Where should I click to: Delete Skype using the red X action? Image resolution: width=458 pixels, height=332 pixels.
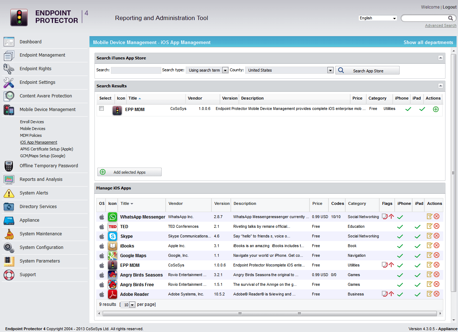(437, 236)
